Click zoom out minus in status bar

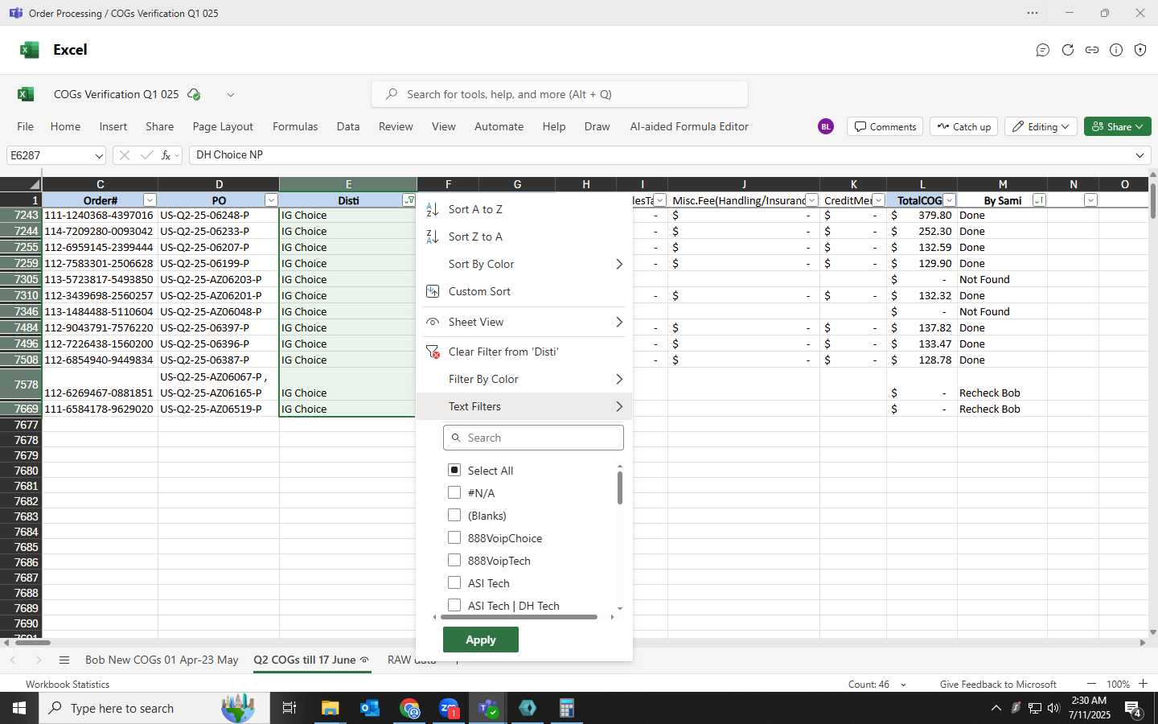[1091, 684]
